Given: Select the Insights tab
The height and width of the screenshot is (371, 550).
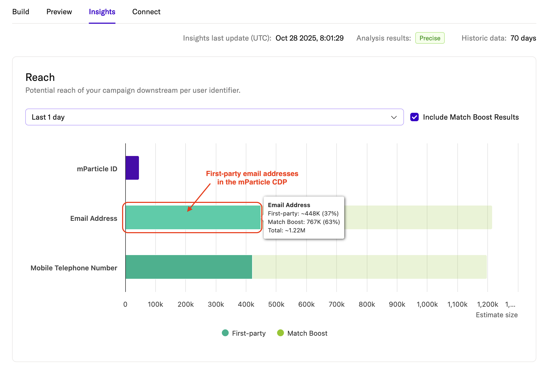Looking at the screenshot, I should [x=102, y=12].
